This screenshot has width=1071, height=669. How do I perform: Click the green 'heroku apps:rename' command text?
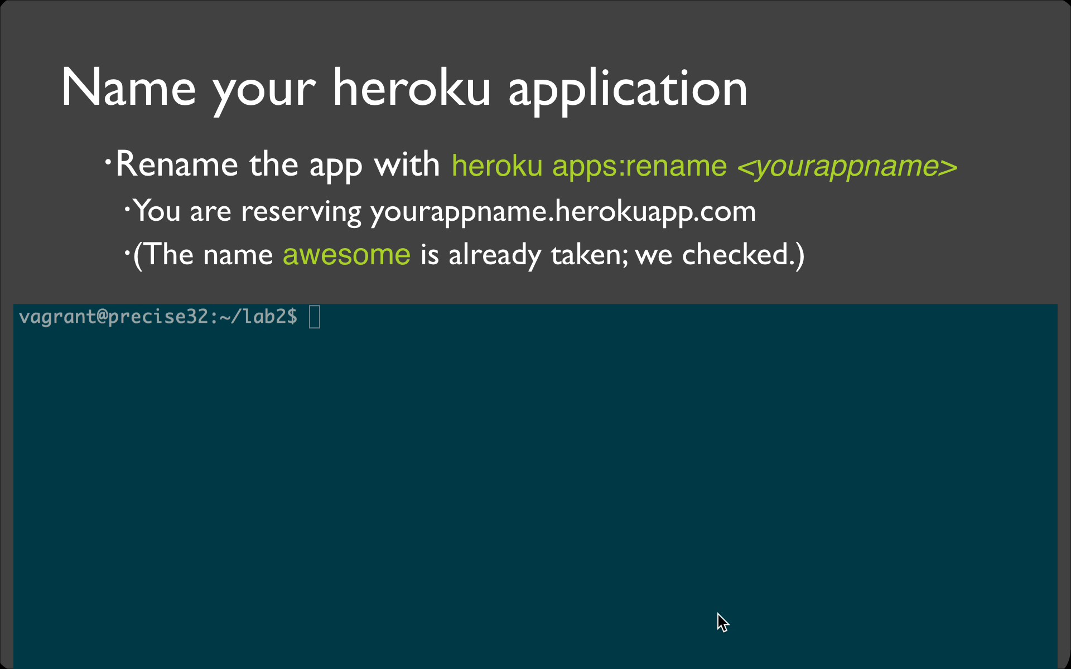tap(589, 166)
